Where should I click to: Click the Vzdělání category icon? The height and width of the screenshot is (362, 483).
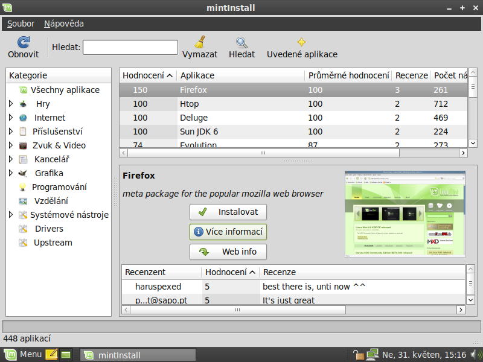click(23, 201)
